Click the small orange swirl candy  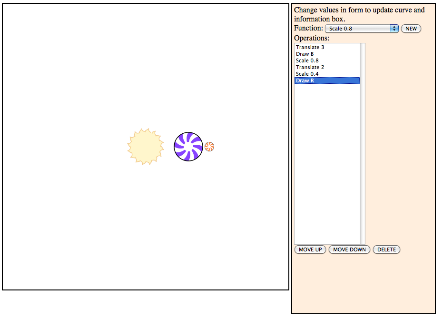[x=209, y=147]
